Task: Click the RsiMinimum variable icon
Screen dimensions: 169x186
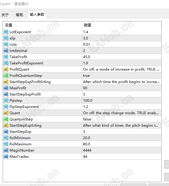Action: point(6,138)
